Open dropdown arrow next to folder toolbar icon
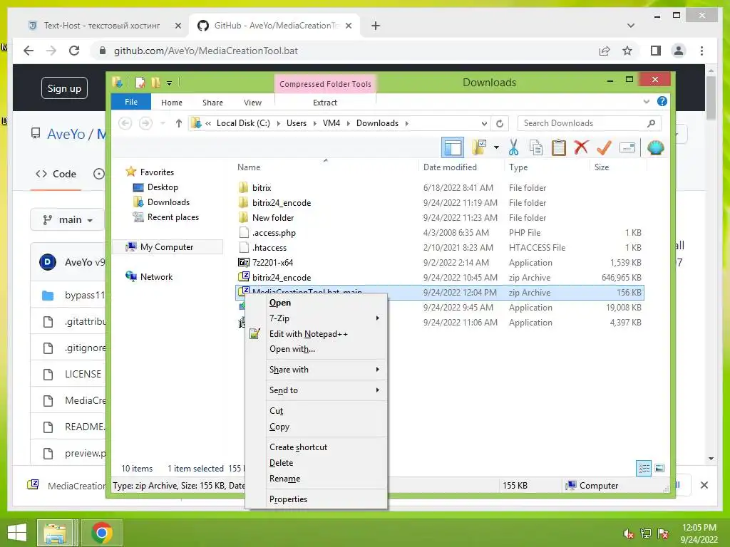Image resolution: width=730 pixels, height=547 pixels. point(496,147)
